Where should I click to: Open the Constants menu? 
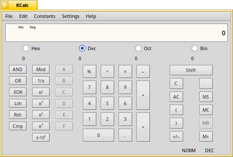[45, 16]
